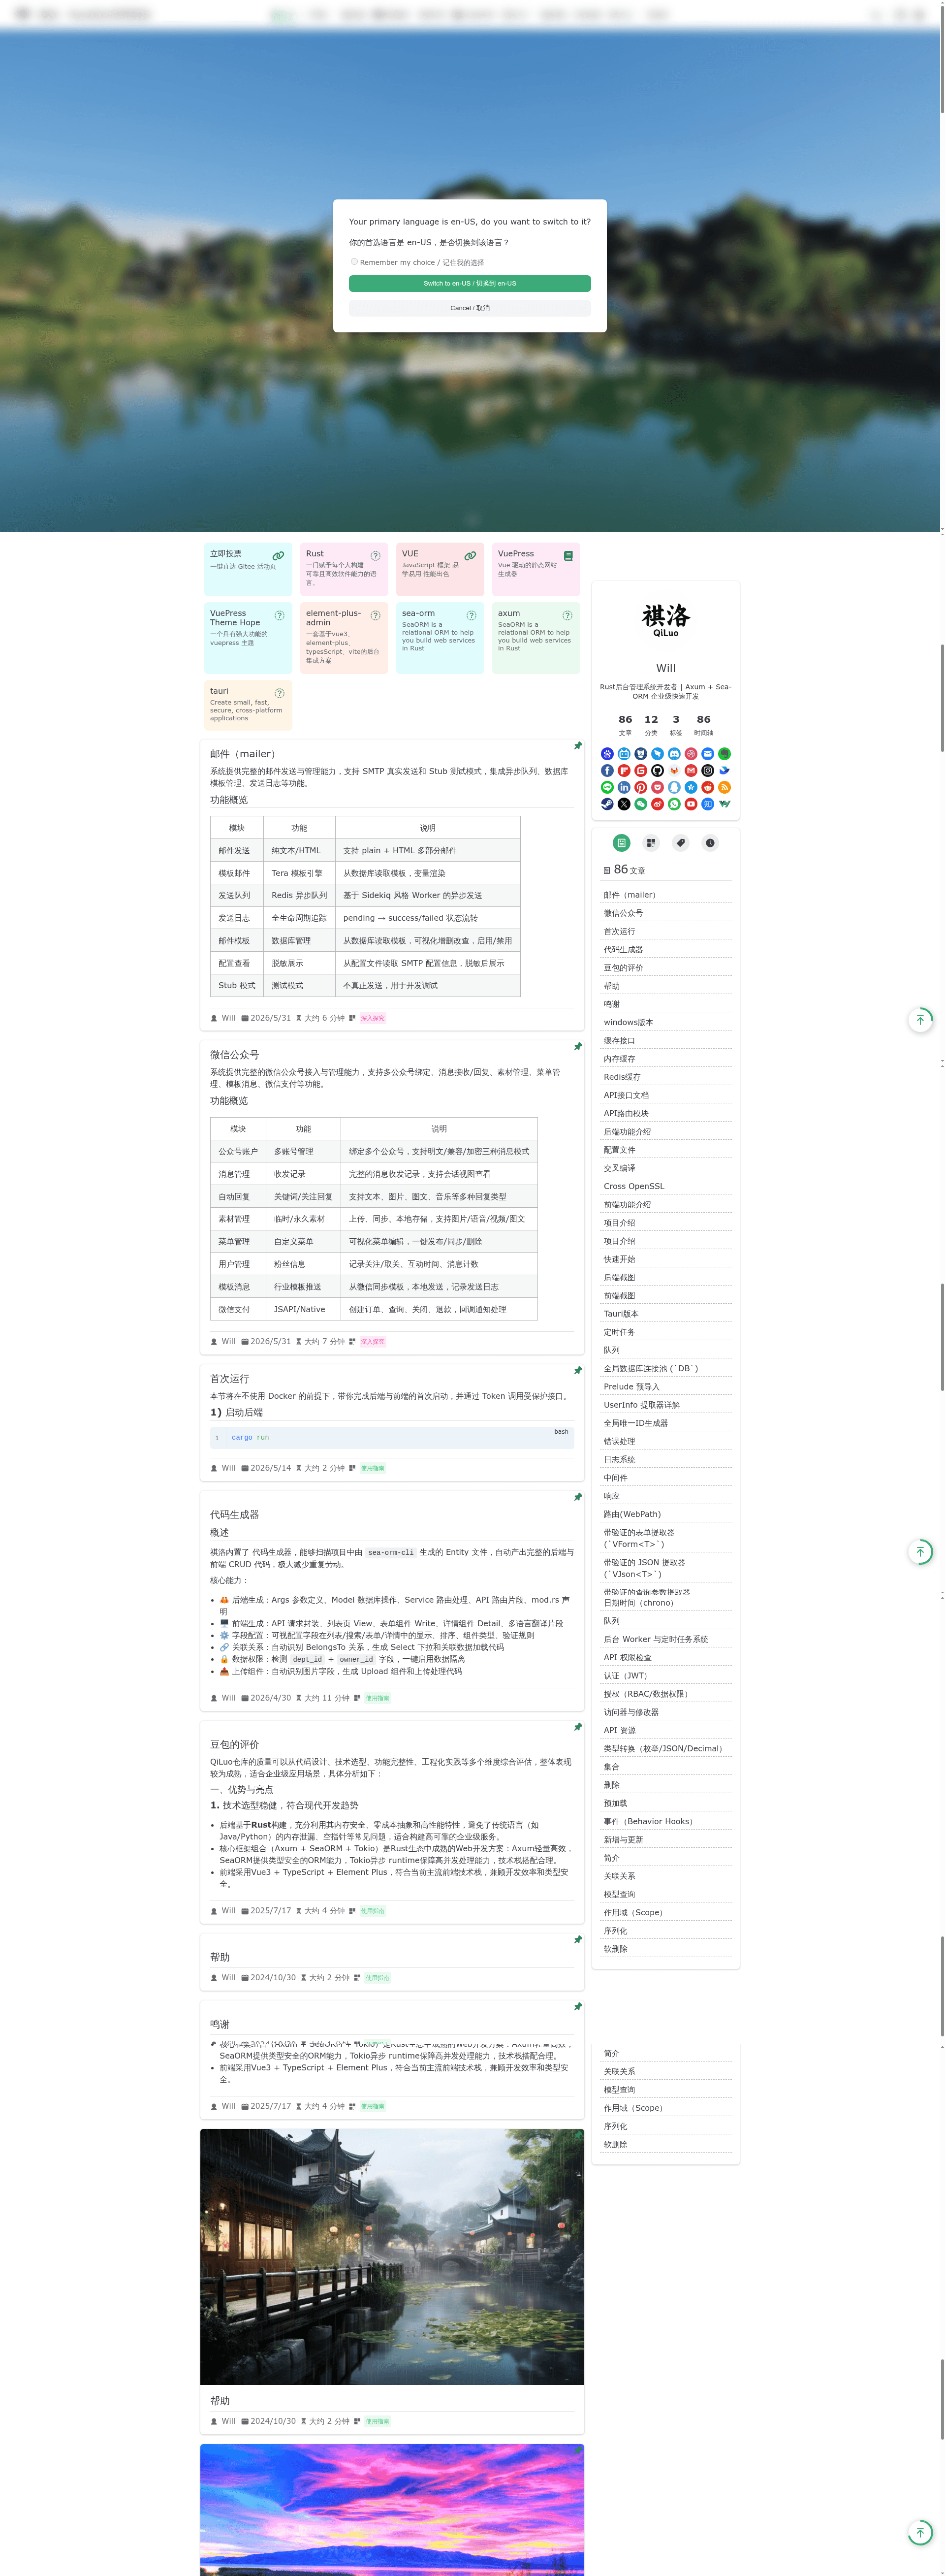This screenshot has width=945, height=2576.
Task: Click the cargo run code line
Action: [250, 1438]
